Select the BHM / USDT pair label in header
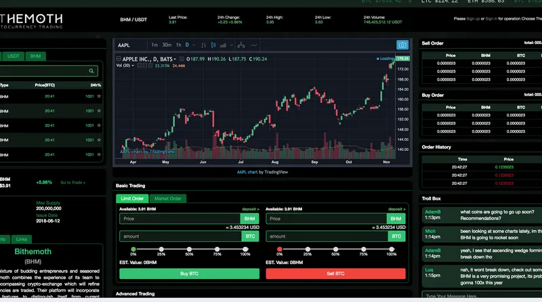 pyautogui.click(x=133, y=20)
